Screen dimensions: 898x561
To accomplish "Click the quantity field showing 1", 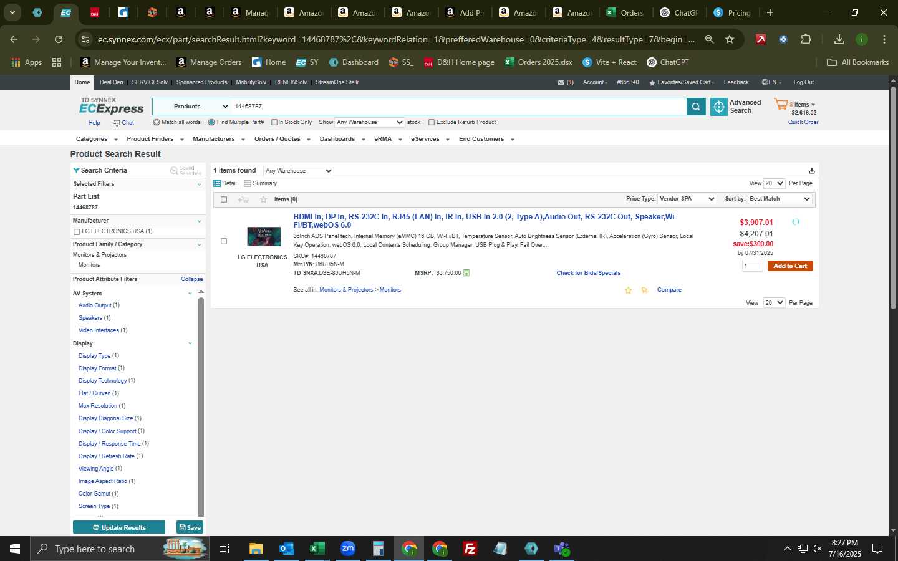I will pos(753,266).
